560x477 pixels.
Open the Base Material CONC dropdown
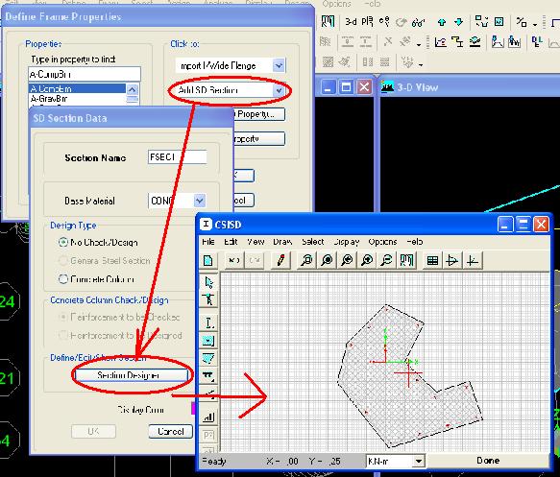click(199, 201)
